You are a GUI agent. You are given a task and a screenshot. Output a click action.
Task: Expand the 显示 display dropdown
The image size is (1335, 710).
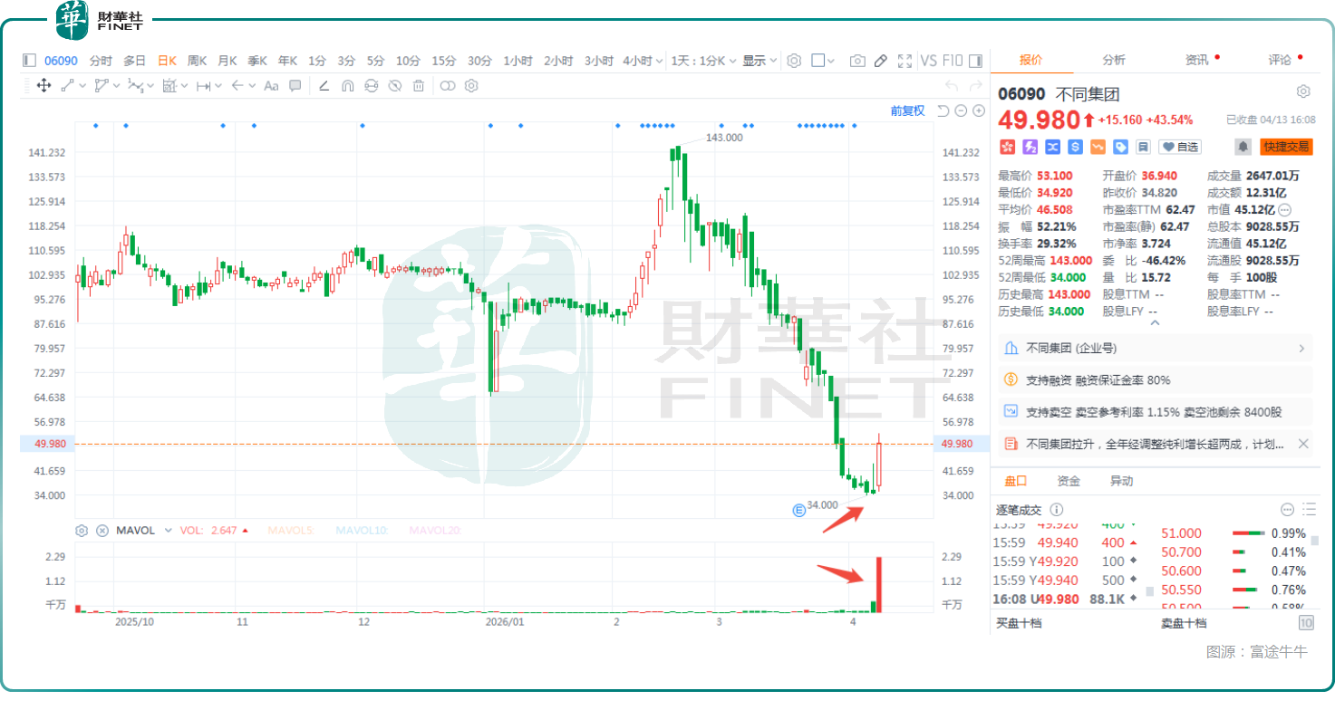(x=759, y=61)
